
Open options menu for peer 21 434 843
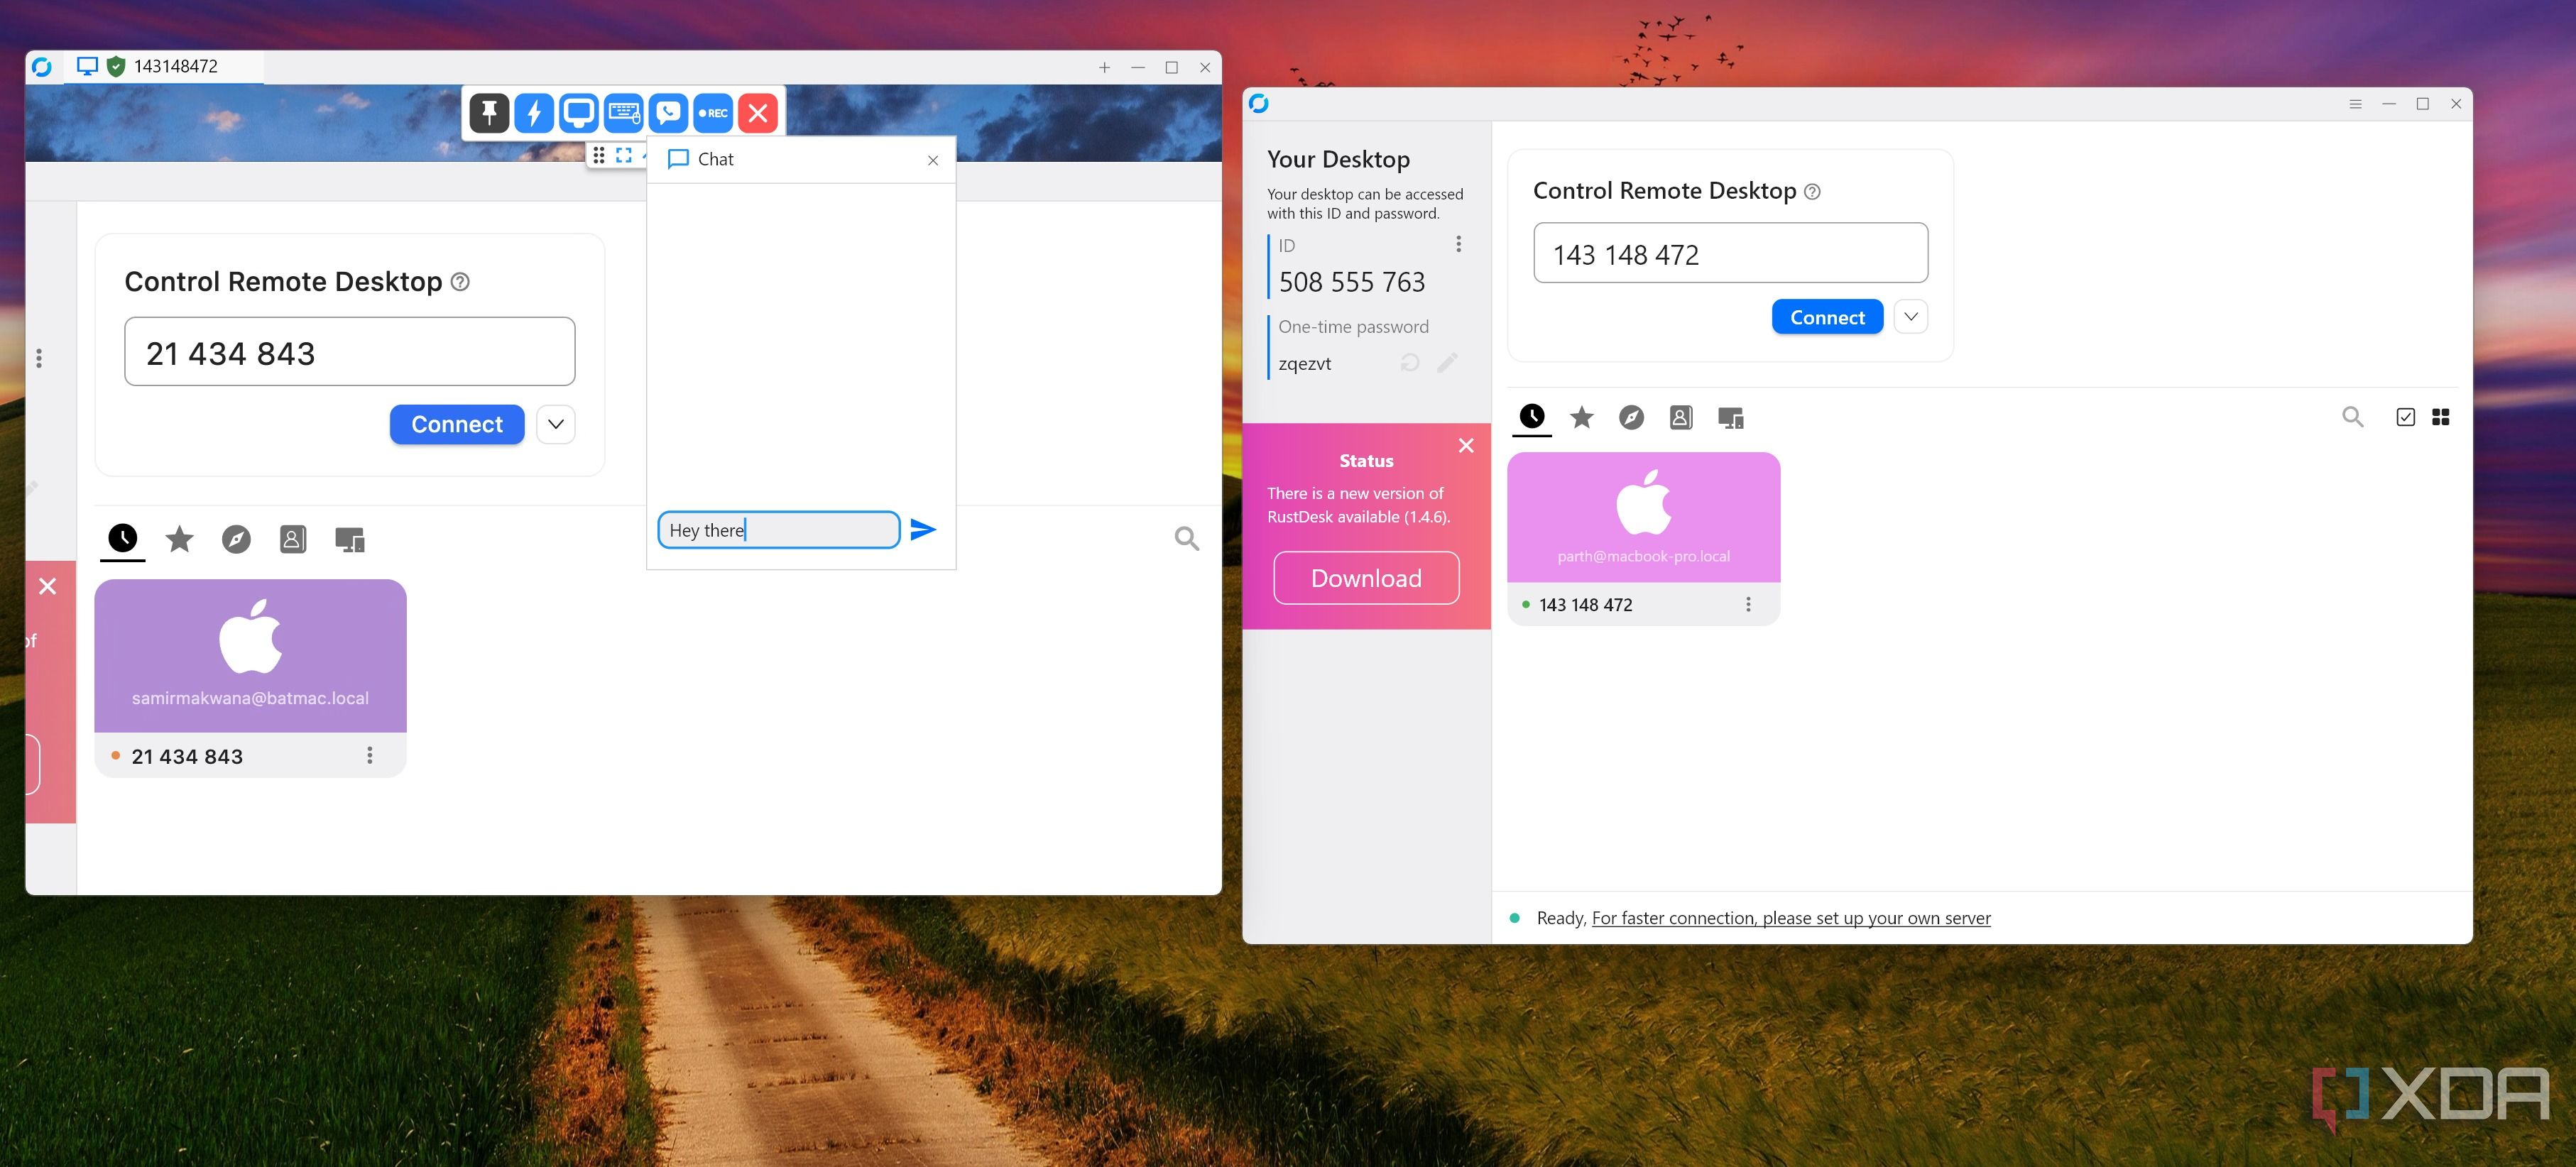tap(370, 756)
